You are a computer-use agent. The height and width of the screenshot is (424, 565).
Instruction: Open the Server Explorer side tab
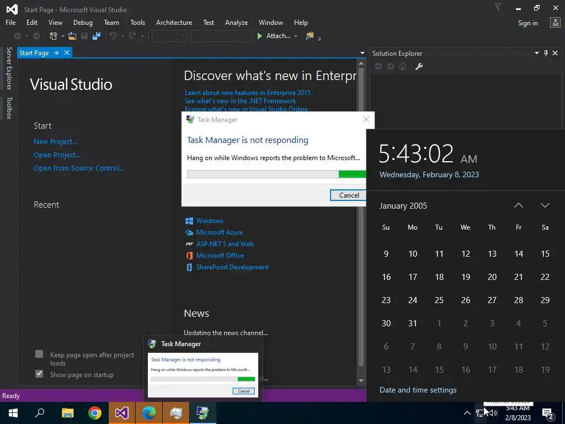click(9, 68)
